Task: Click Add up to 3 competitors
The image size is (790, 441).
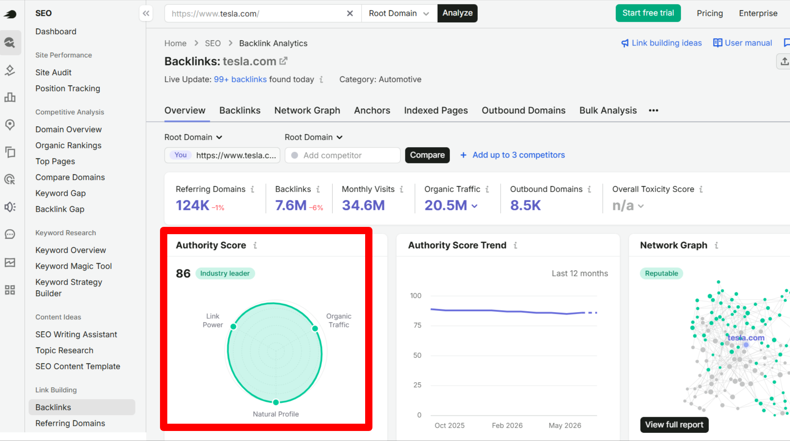Action: [x=512, y=155]
